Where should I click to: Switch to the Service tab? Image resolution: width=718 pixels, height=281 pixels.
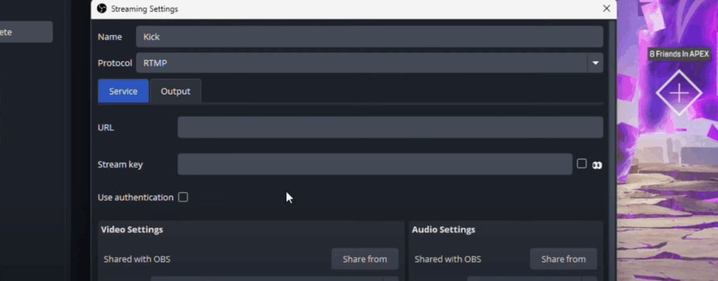pyautogui.click(x=123, y=91)
